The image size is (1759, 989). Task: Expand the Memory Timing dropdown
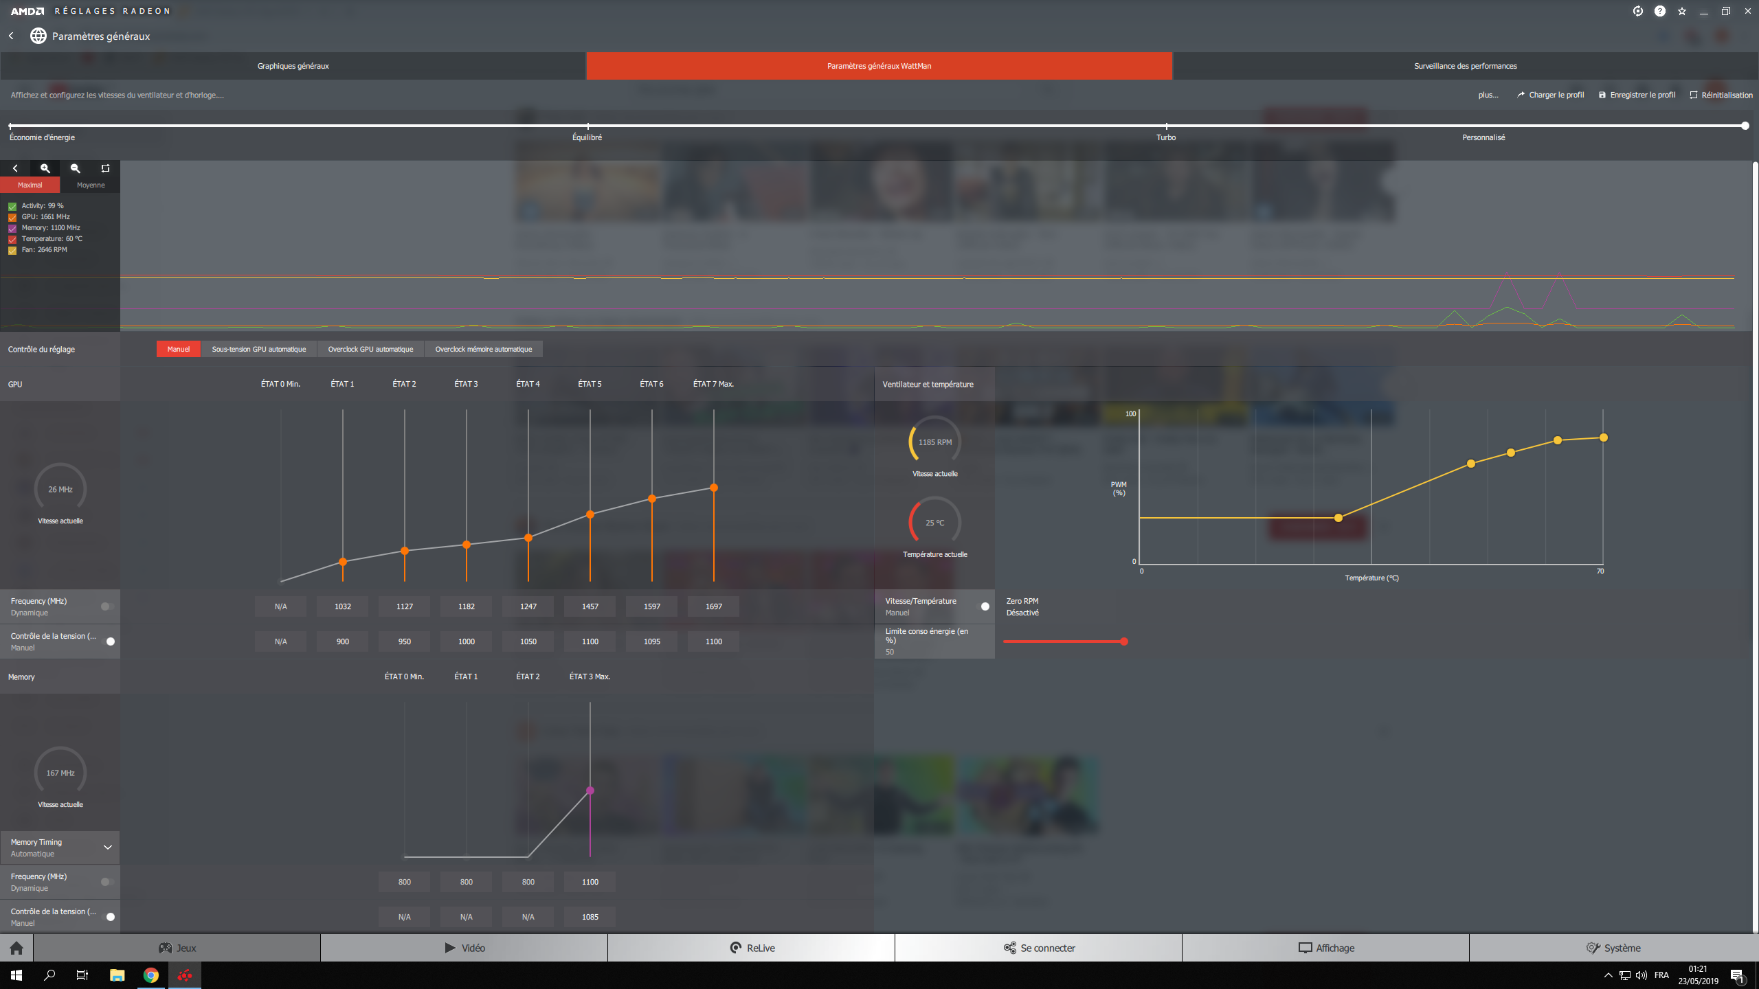(108, 848)
